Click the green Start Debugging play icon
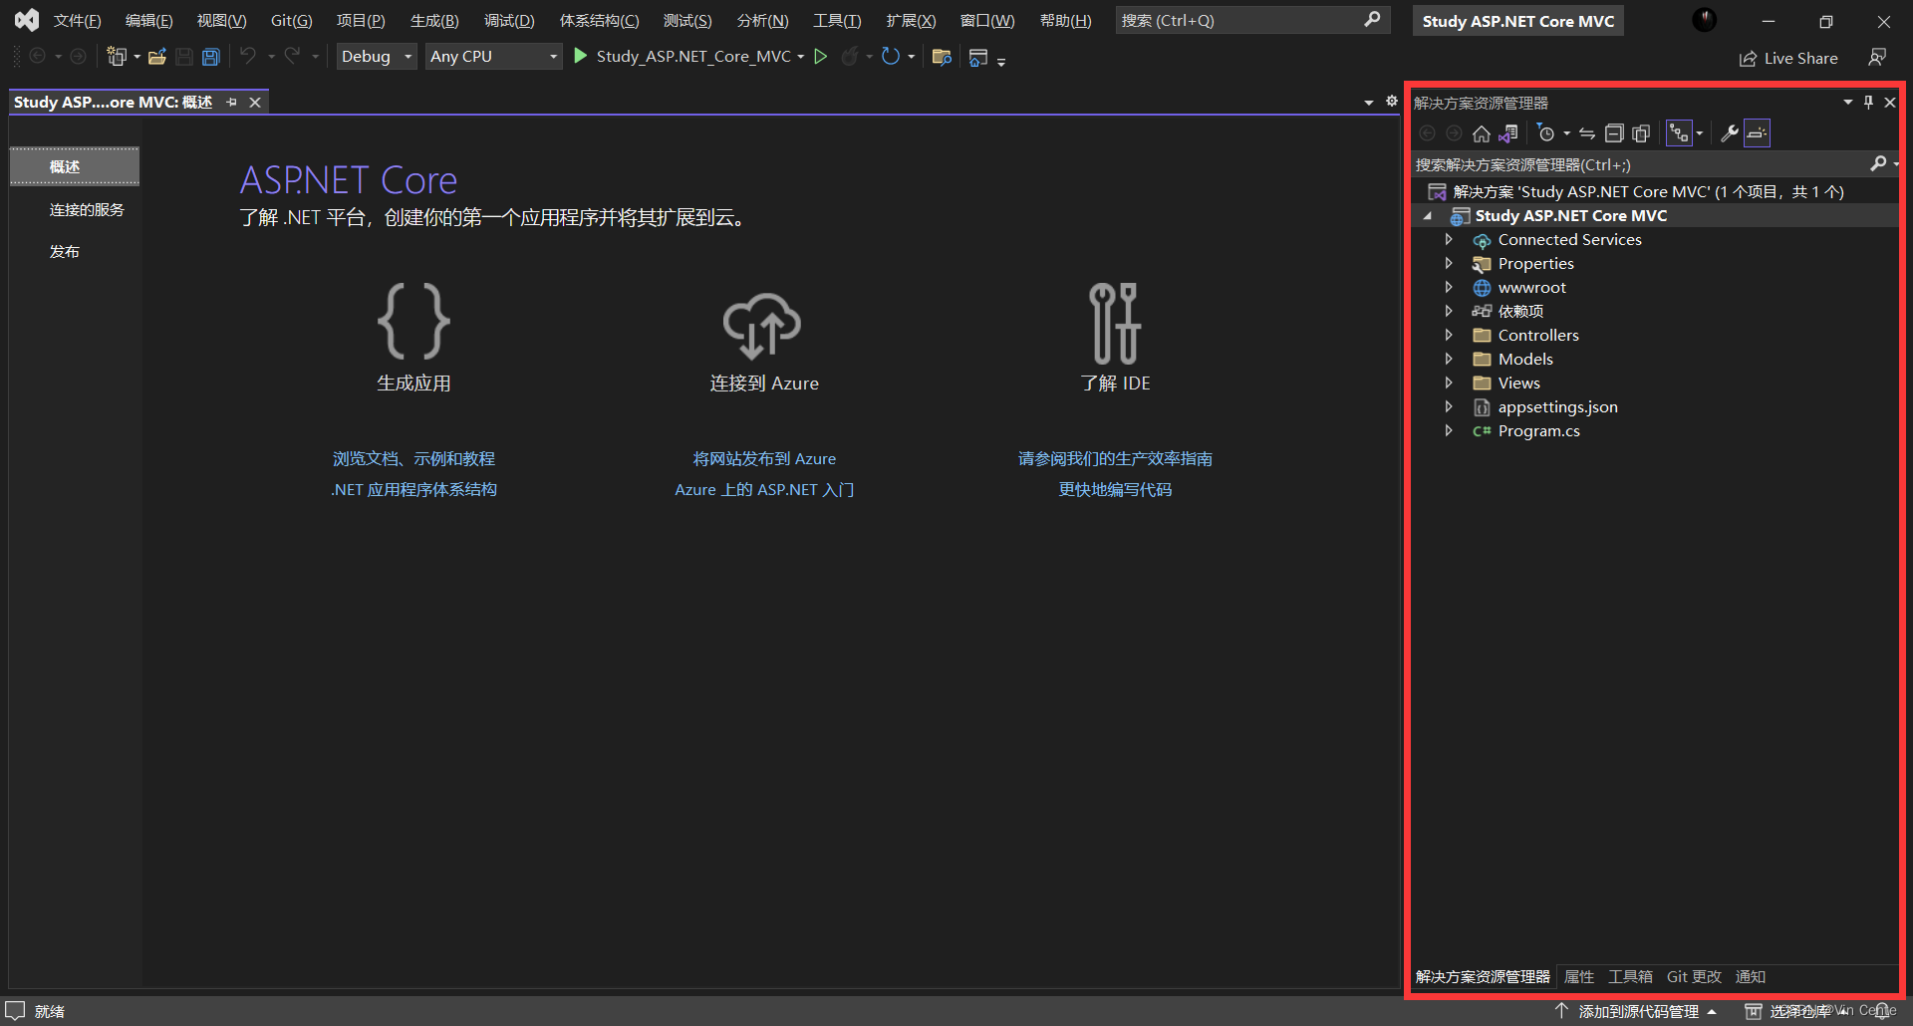1913x1026 pixels. pos(581,57)
